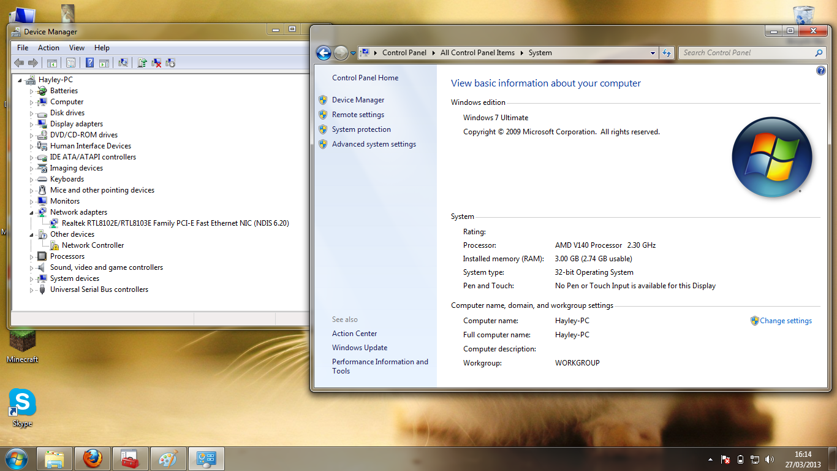Open Firefox from the taskbar
The width and height of the screenshot is (837, 471).
93,459
